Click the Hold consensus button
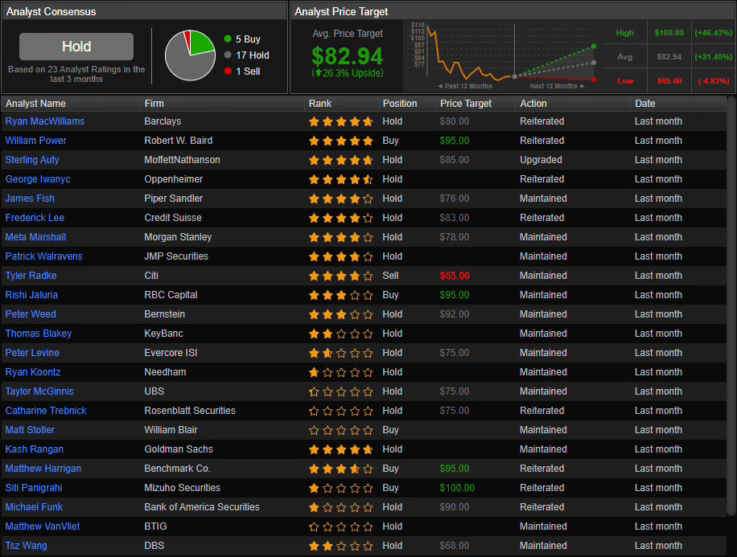This screenshot has height=557, width=737. [x=76, y=47]
